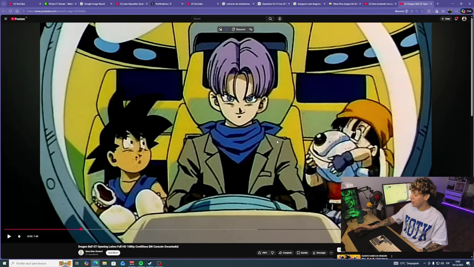Open a new browser tab
This screenshot has width=474, height=267.
point(438,4)
